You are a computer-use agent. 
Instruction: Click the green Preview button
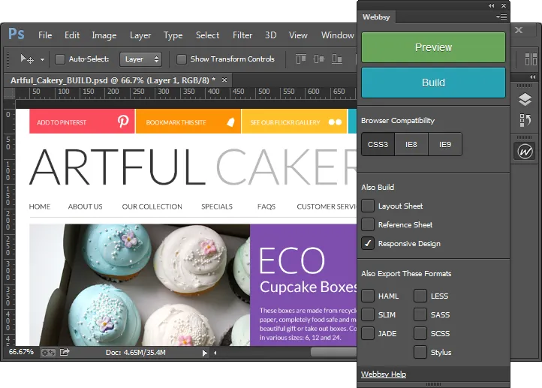click(x=433, y=47)
